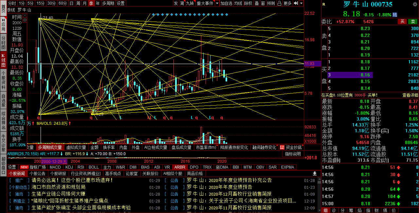Toggle 均线 moving average display
This screenshot has width=419, height=213.
[x=238, y=3]
